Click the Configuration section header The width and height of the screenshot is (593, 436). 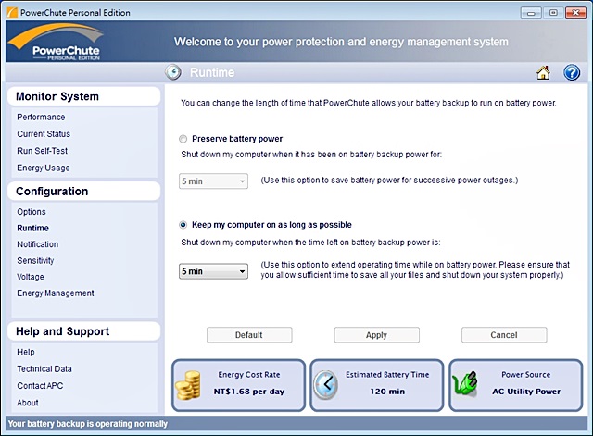84,192
